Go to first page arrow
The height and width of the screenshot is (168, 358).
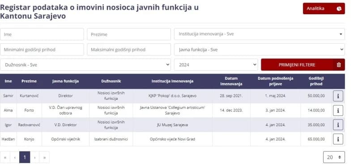[x=5, y=157]
